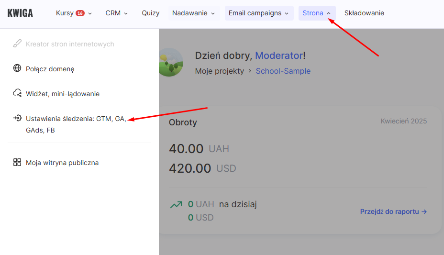Open Moja witryna publiczna
Viewport: 444px width, 255px height.
coord(62,163)
